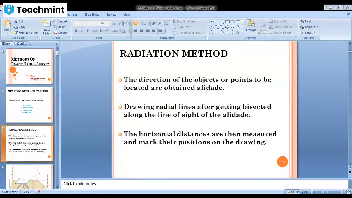Viewport: 352px width, 198px height.
Task: Open the Slide Show ribbon tab
Action: click(92, 15)
